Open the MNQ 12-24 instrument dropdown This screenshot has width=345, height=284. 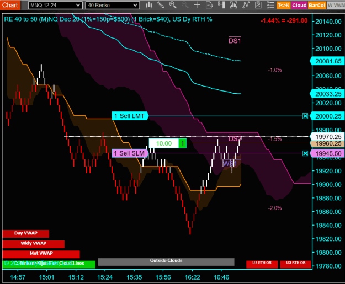(55, 5)
